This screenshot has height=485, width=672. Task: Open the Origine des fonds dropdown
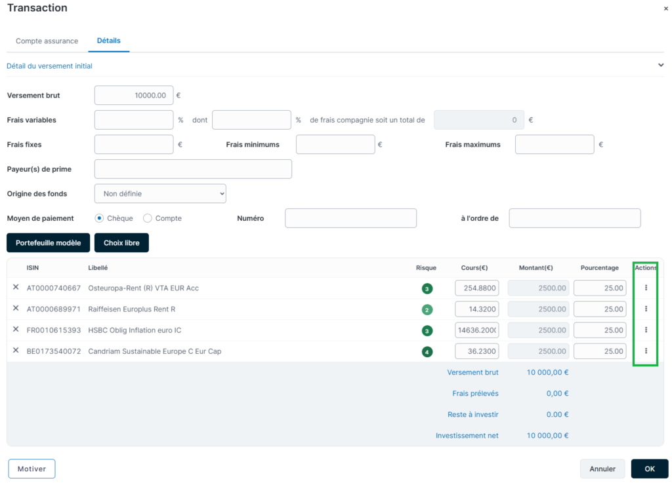coord(160,193)
